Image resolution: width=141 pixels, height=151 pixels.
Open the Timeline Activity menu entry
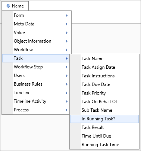[x=36, y=101]
